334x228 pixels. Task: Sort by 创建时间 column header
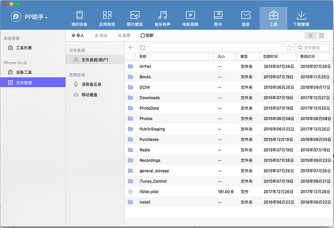tap(277, 57)
